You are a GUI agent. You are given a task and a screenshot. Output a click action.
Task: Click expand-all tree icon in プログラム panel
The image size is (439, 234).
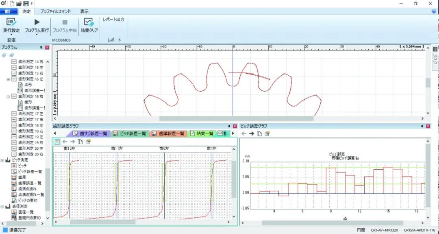tap(12, 55)
